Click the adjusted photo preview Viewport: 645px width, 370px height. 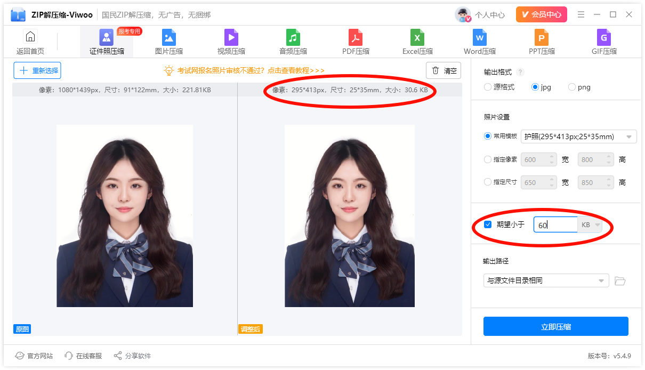tap(350, 216)
